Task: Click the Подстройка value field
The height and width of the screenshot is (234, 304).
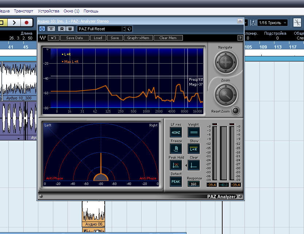Action: (277, 38)
